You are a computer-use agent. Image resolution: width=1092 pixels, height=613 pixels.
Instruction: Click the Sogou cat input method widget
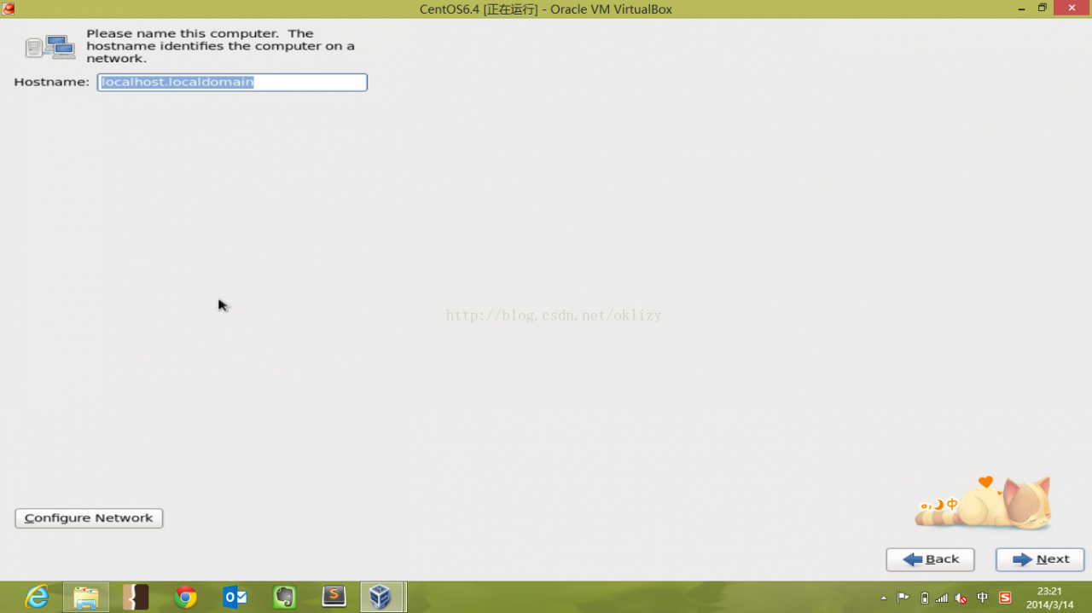click(984, 504)
